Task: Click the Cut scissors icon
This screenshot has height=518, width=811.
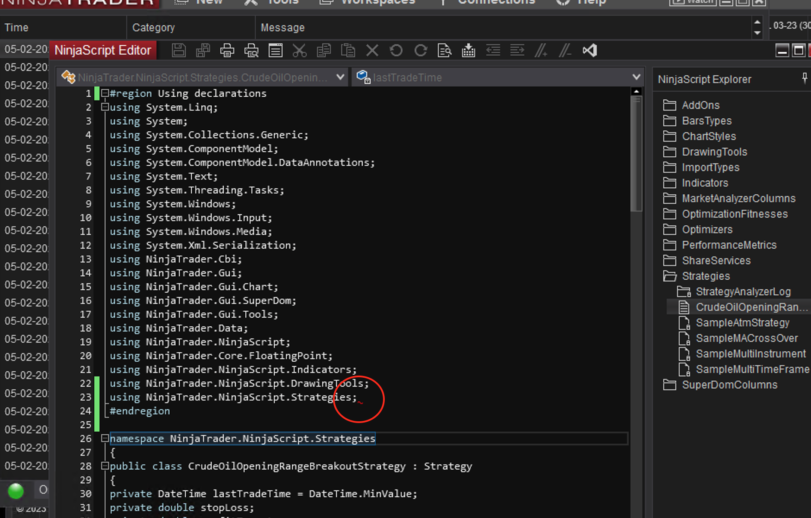Action: [299, 51]
